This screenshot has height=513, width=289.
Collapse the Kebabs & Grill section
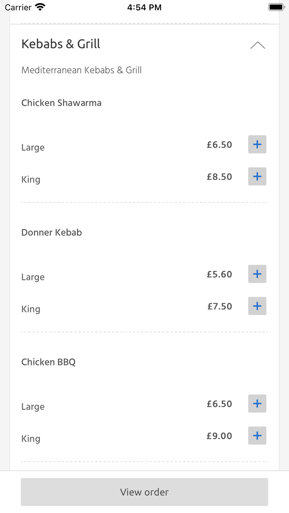258,45
